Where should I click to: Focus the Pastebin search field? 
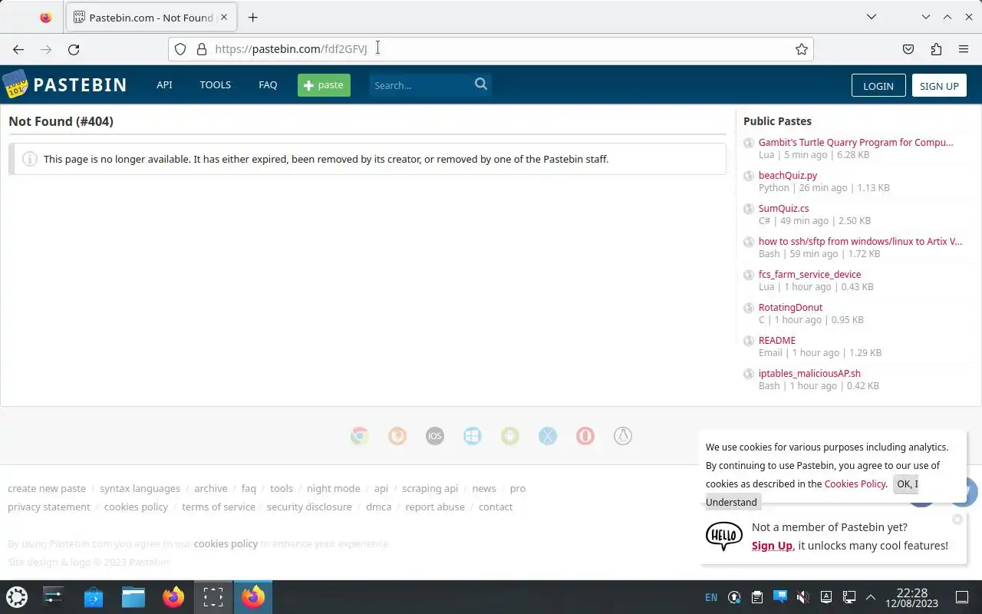[420, 85]
